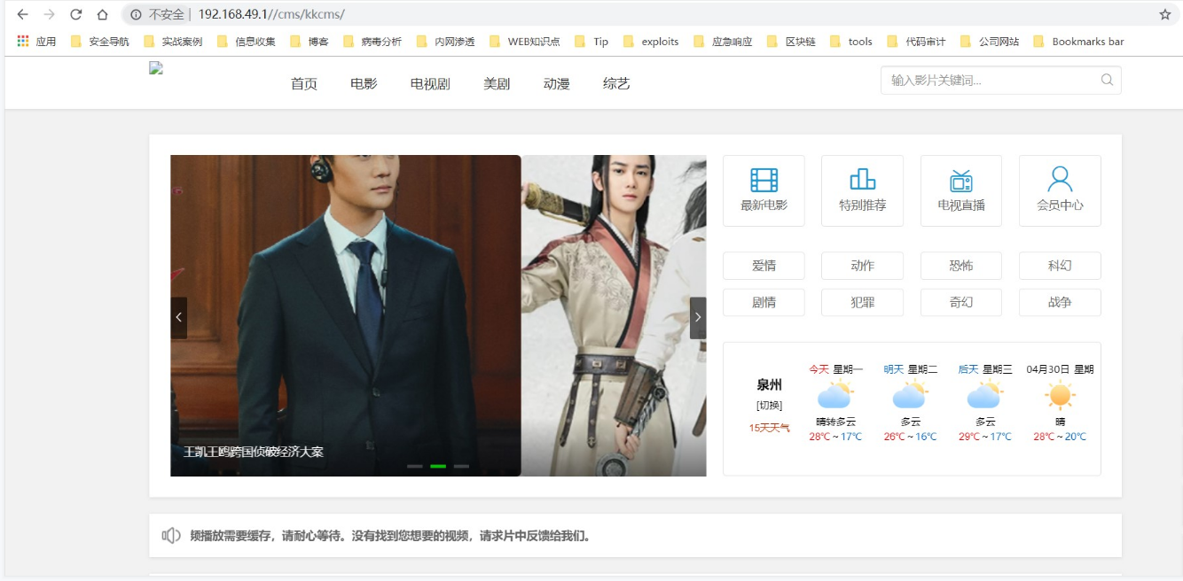Open the 首页 nav item

point(304,84)
